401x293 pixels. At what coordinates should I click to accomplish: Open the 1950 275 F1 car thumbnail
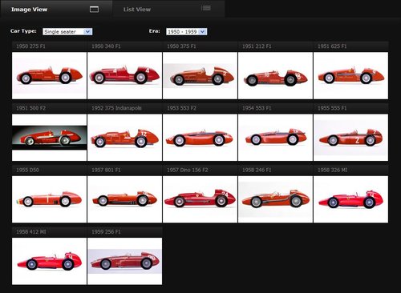pos(50,75)
